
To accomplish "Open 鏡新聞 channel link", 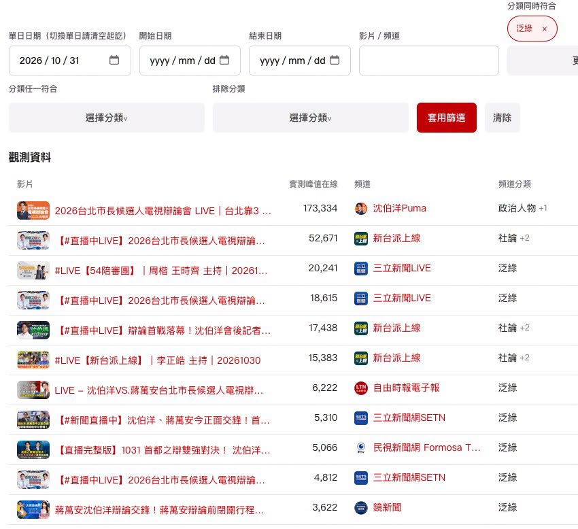I will (x=387, y=508).
